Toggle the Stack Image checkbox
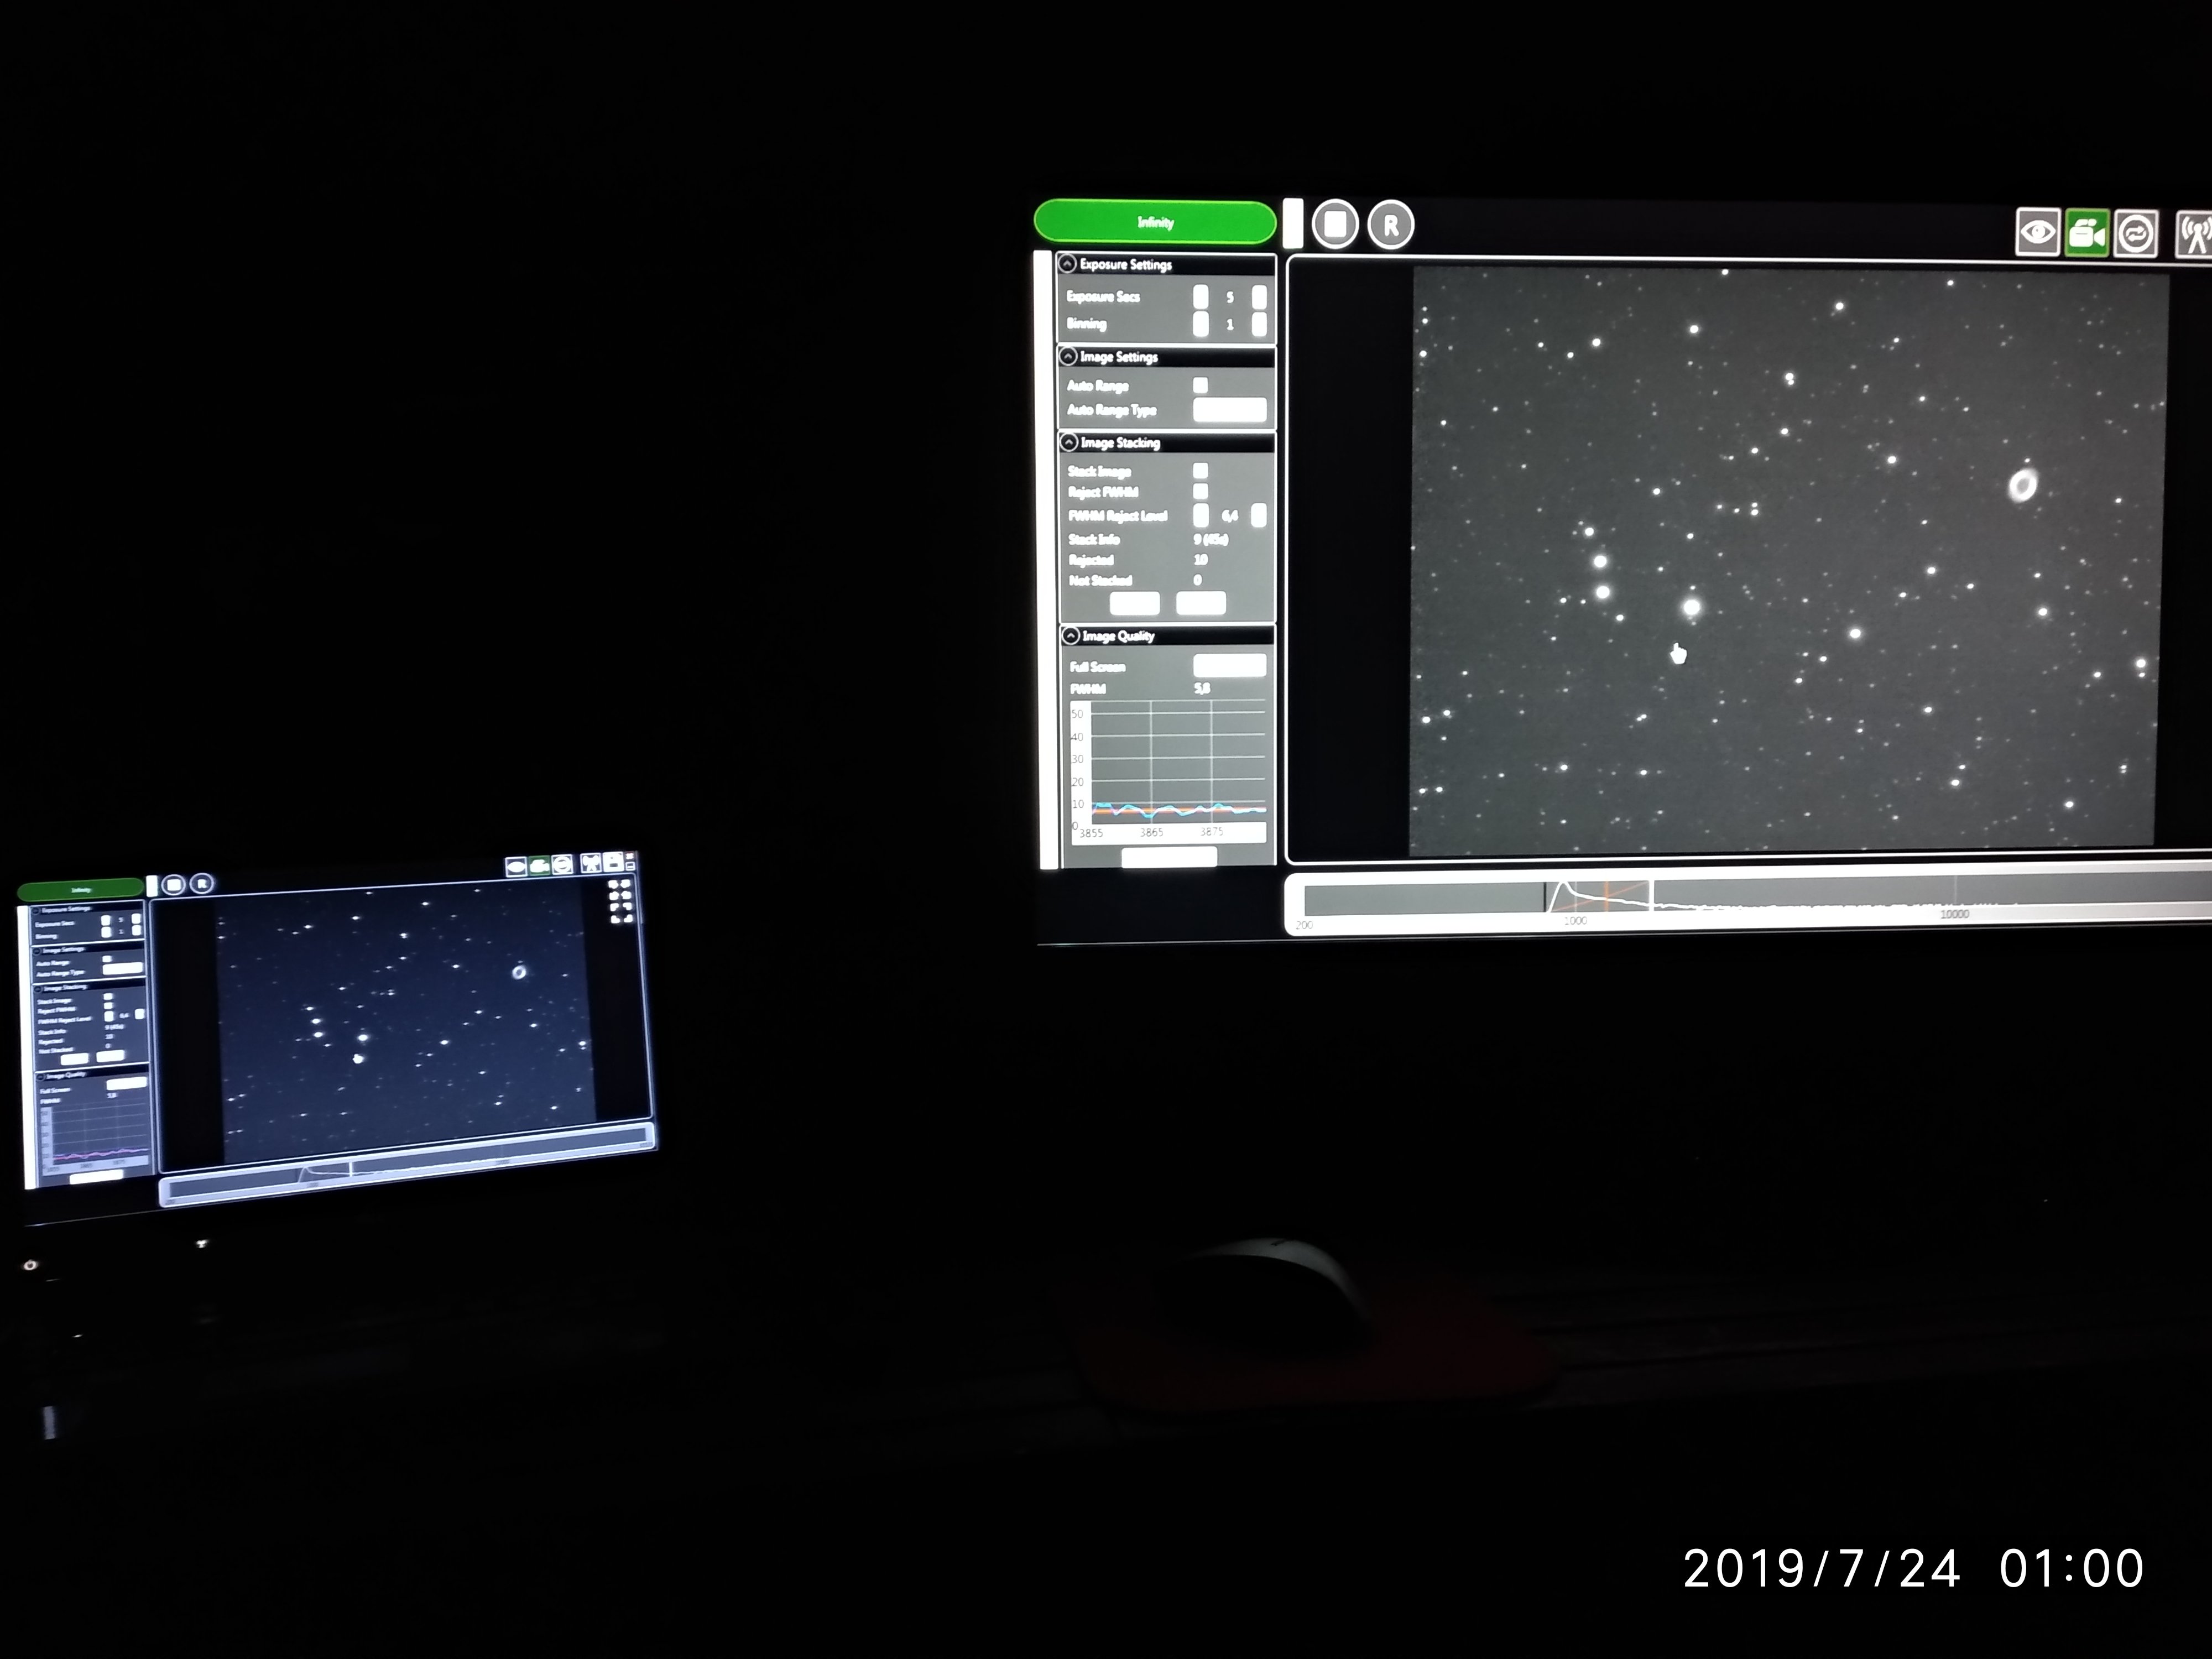 click(1200, 470)
